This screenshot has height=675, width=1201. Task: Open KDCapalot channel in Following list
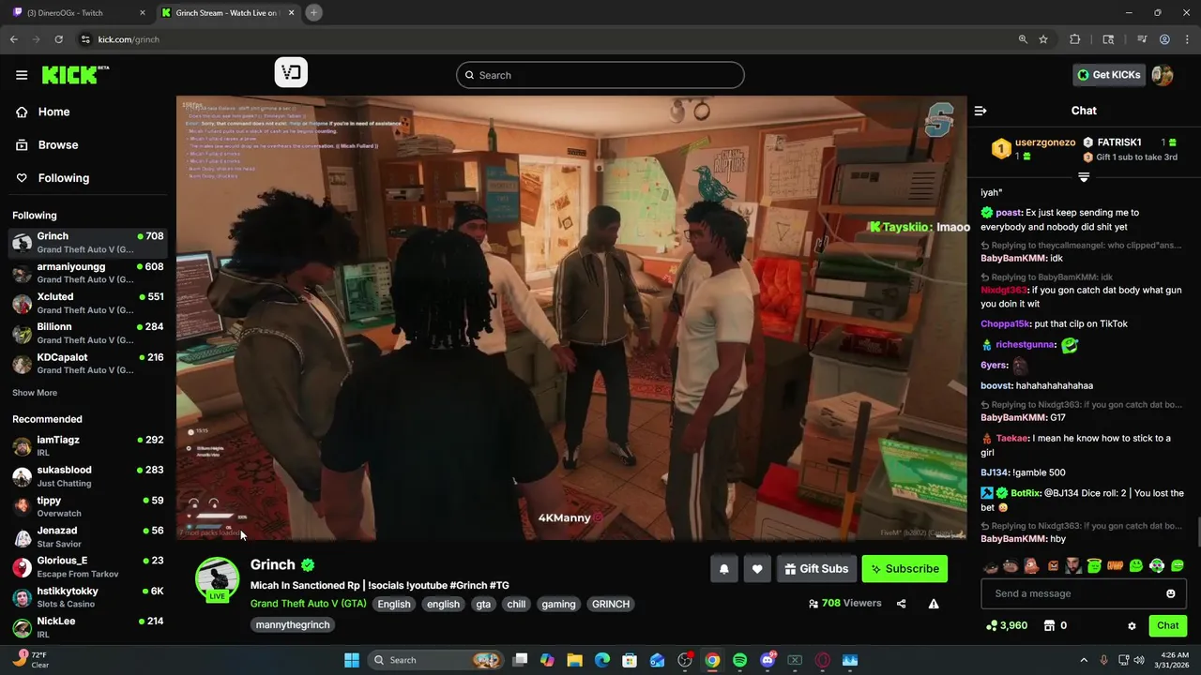point(88,363)
